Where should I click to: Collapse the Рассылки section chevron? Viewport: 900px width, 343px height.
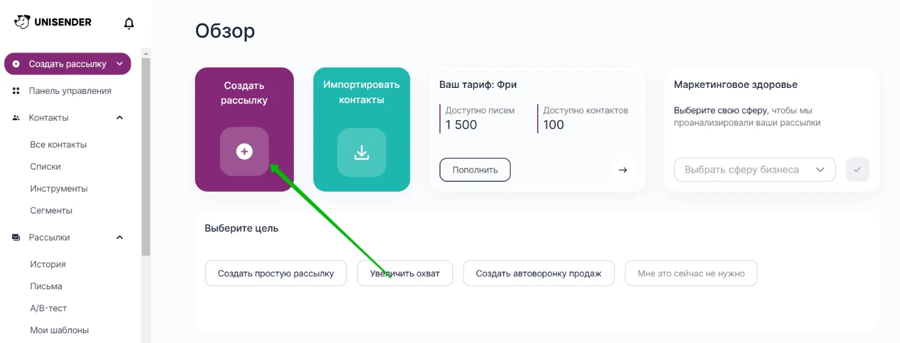tap(120, 237)
